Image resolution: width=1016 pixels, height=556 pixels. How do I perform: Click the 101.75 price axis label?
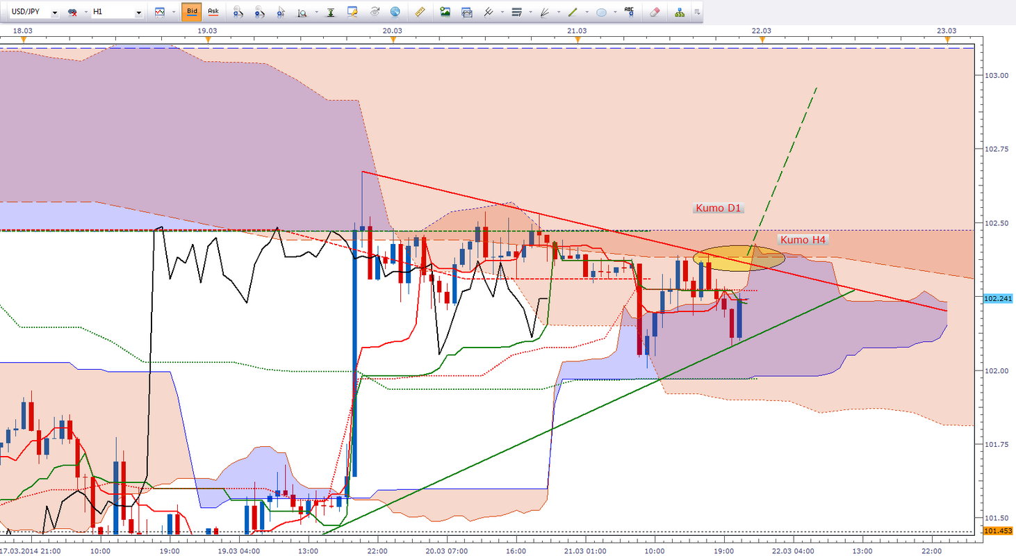point(996,444)
